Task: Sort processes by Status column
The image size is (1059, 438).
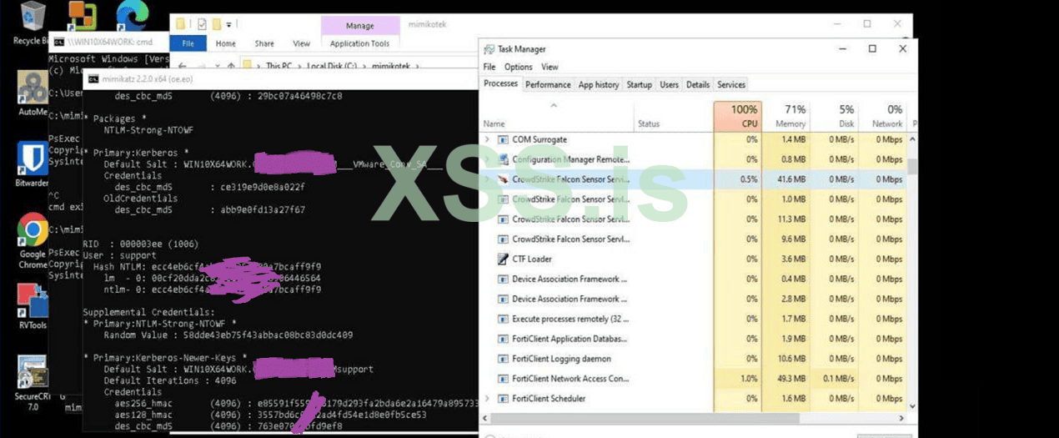Action: point(674,116)
